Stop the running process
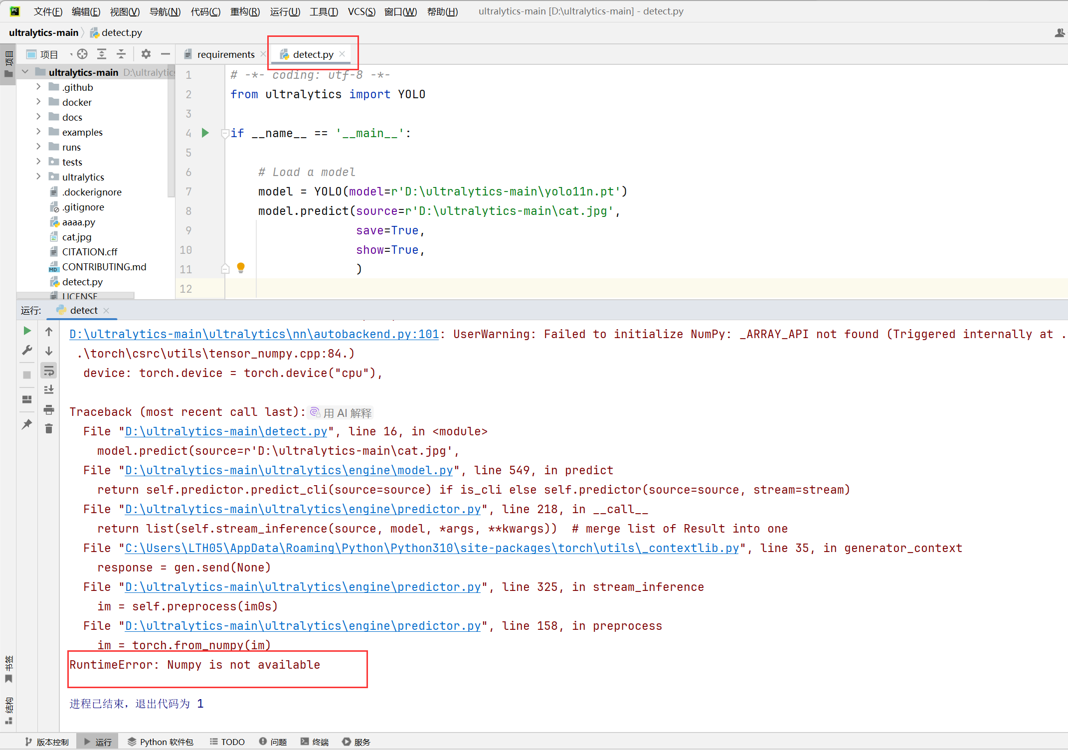 [x=27, y=374]
